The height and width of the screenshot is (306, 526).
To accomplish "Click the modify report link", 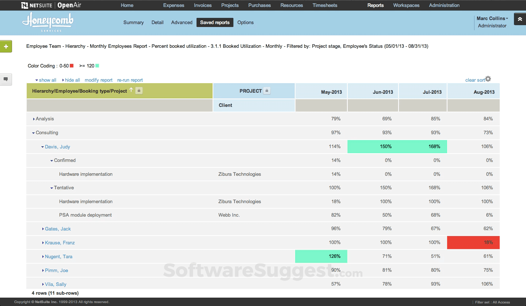I will 99,80.
